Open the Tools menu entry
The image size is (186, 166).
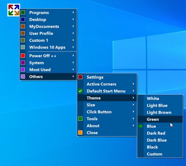pyautogui.click(x=107, y=119)
